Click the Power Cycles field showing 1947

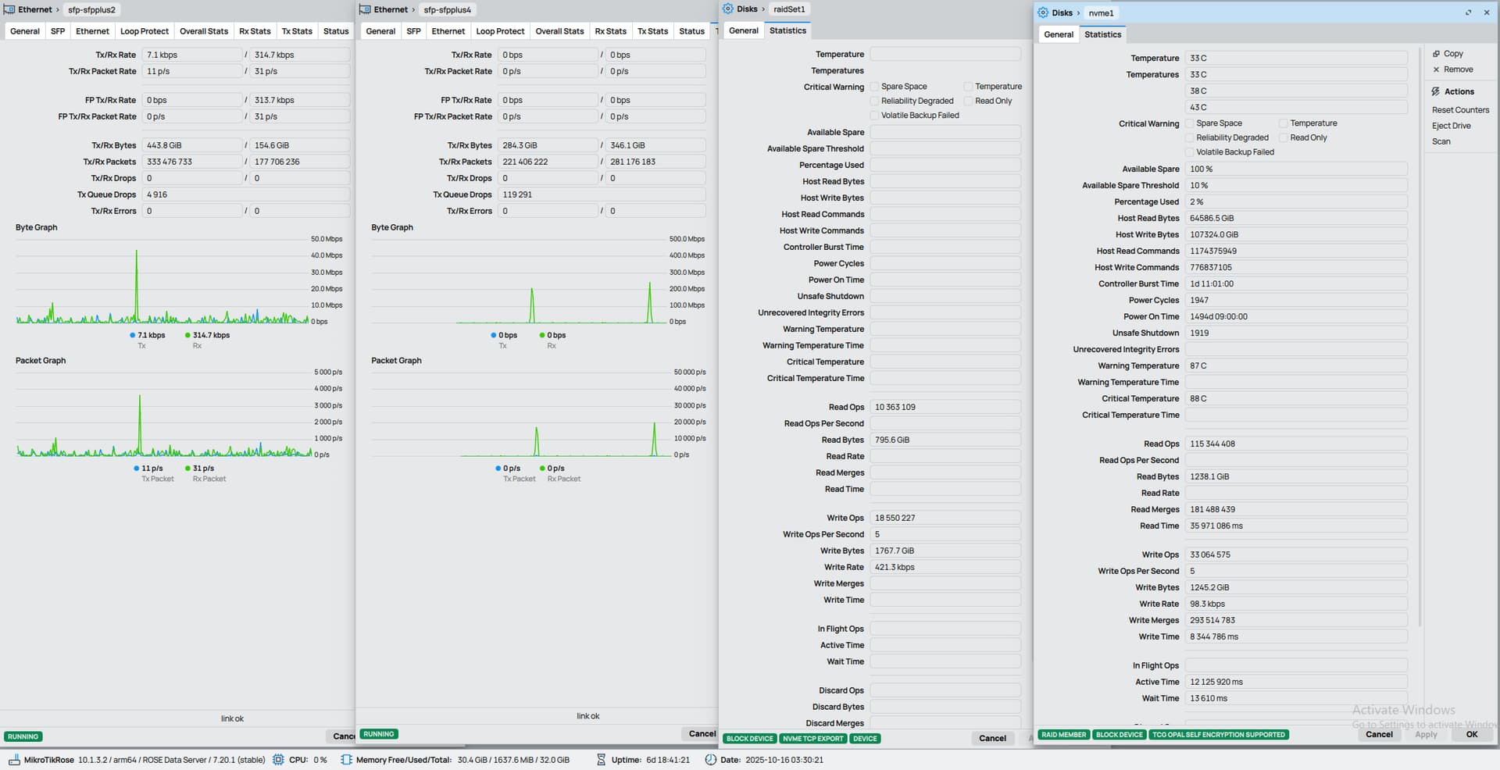[x=1296, y=300]
